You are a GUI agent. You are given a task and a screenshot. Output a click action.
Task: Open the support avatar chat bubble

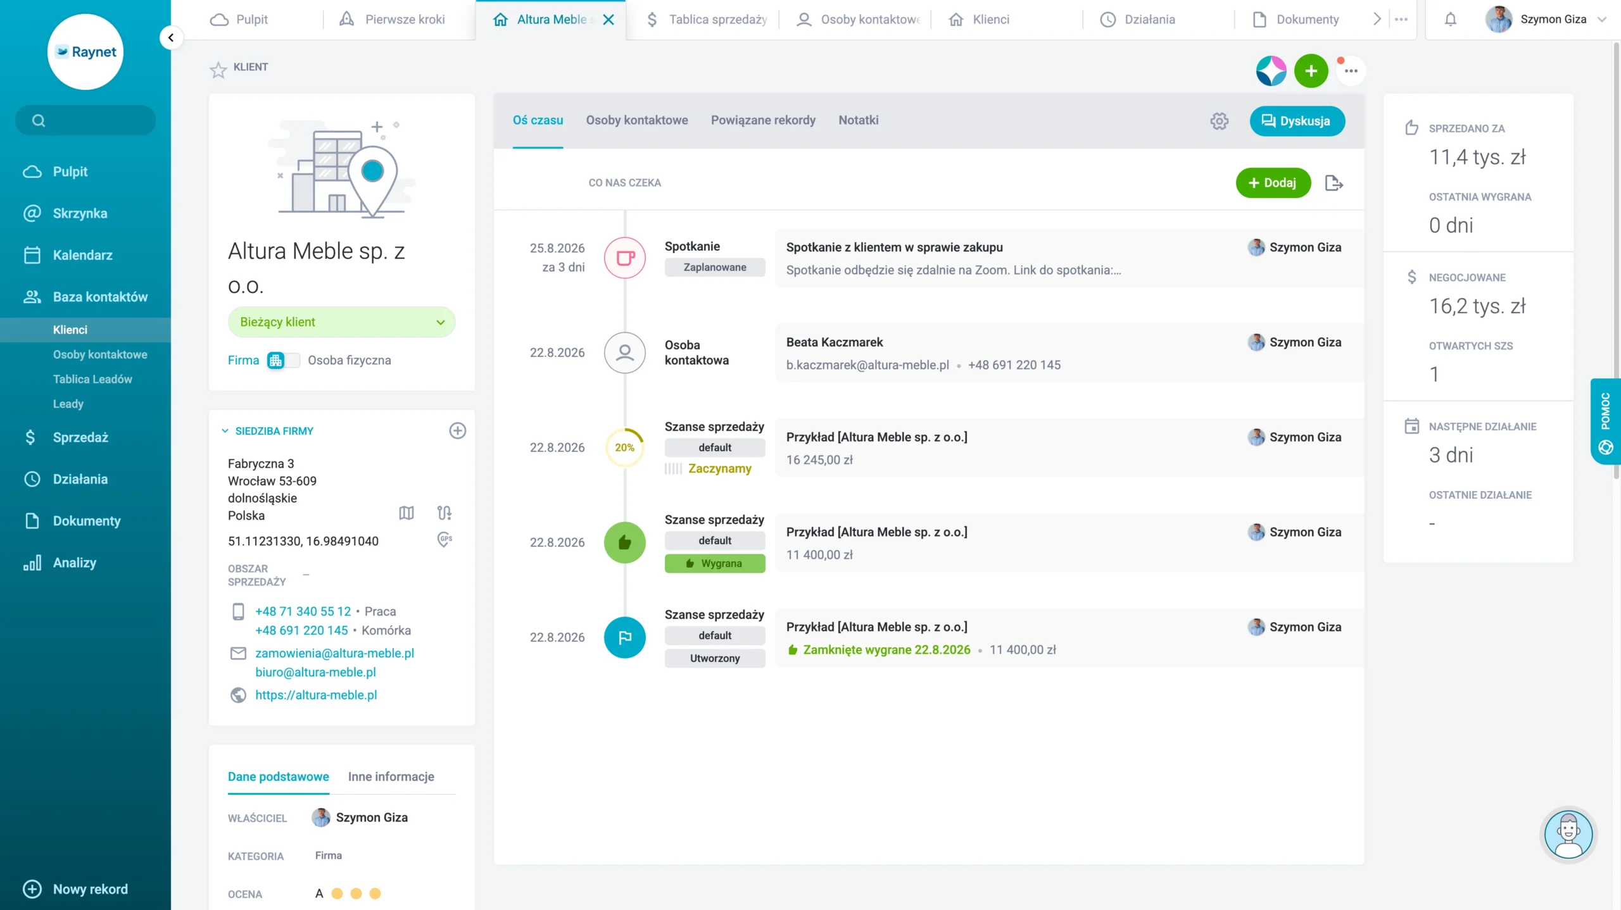tap(1568, 835)
